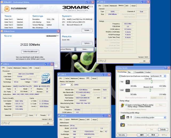Click the CPU-Z title icon of the CPU window
This screenshot has width=171, height=138.
(2, 64)
